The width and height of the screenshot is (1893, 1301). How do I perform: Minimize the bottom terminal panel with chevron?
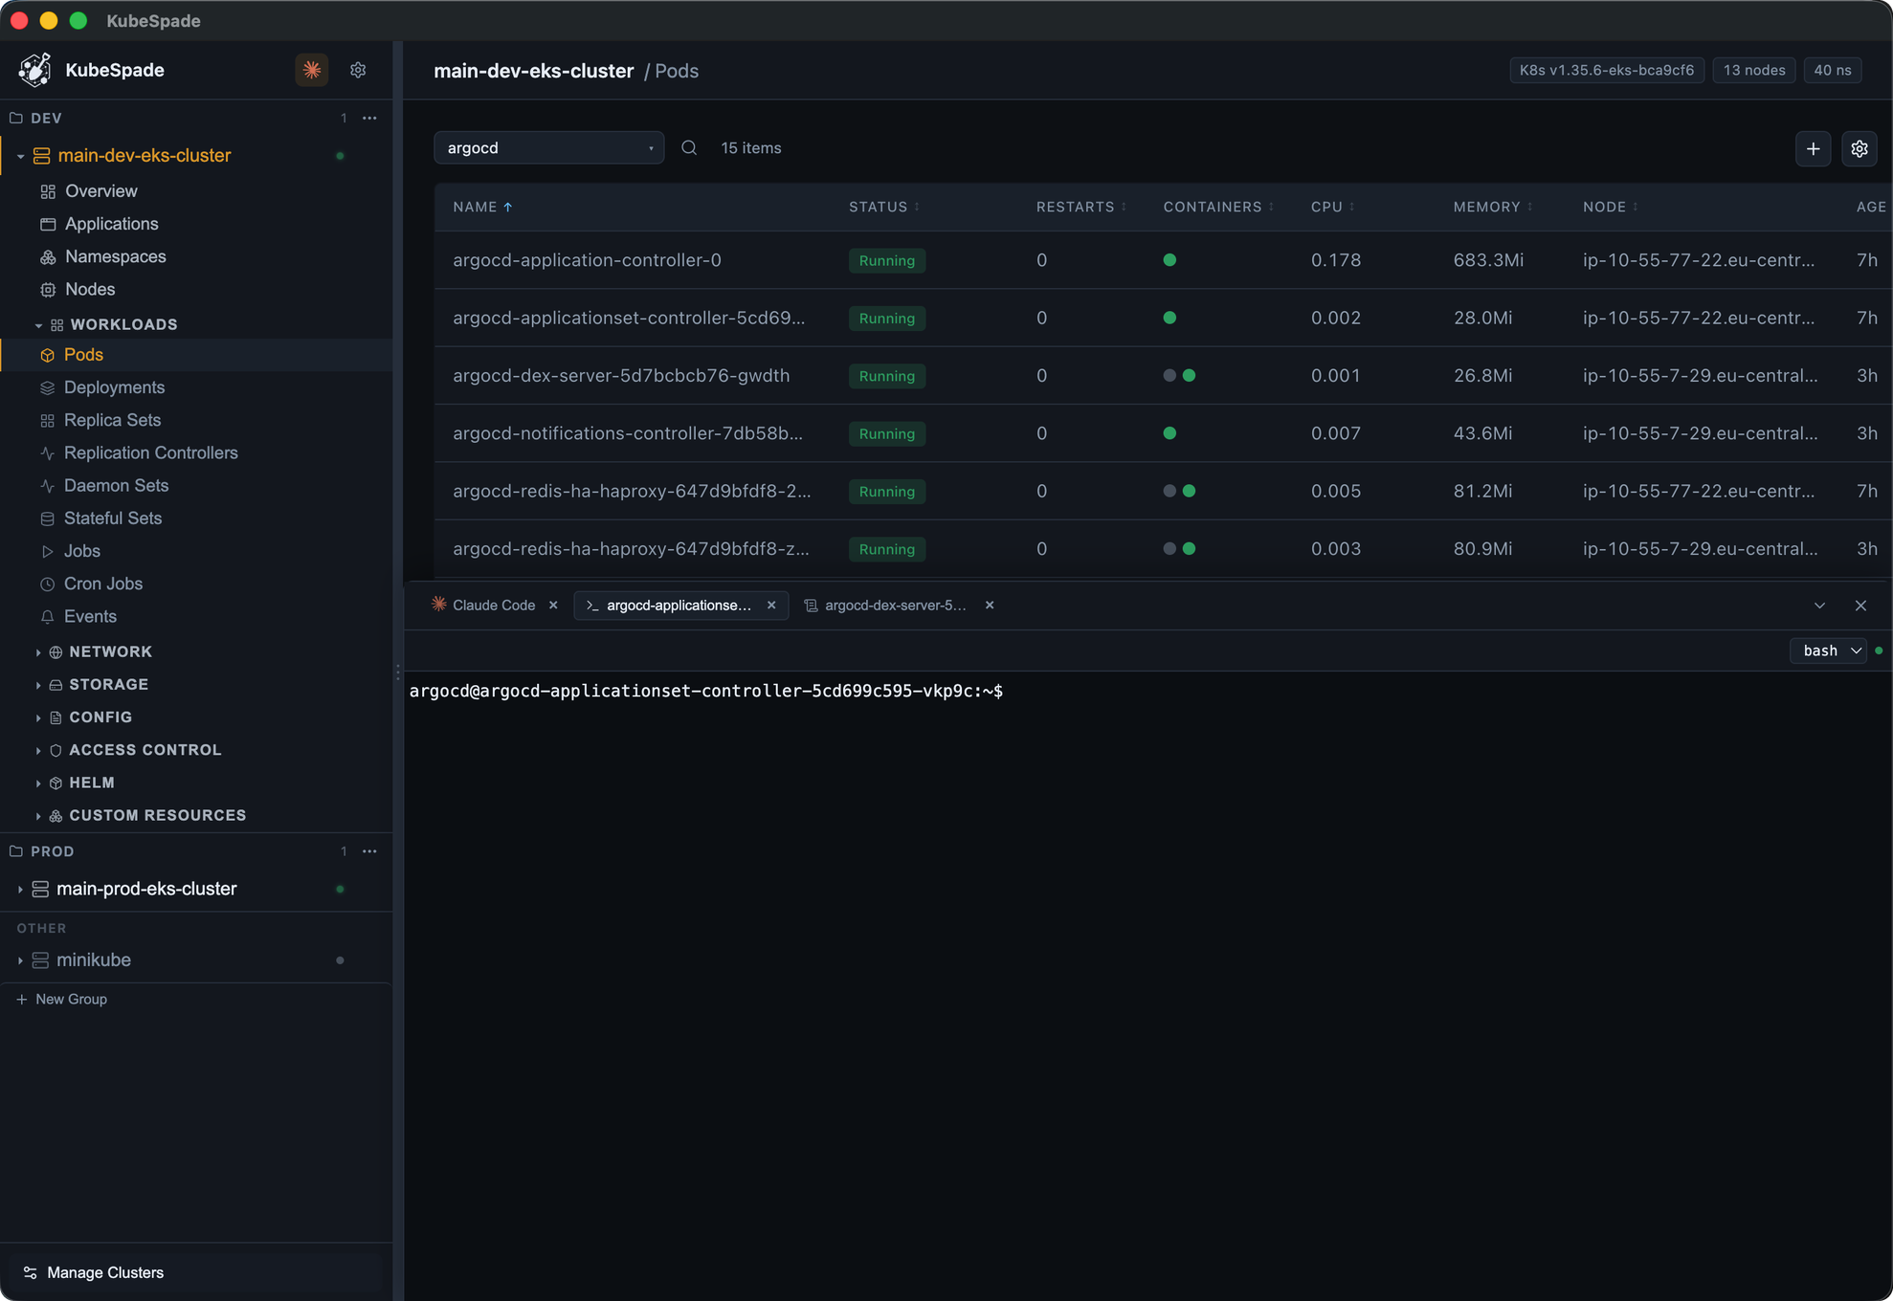(1819, 606)
